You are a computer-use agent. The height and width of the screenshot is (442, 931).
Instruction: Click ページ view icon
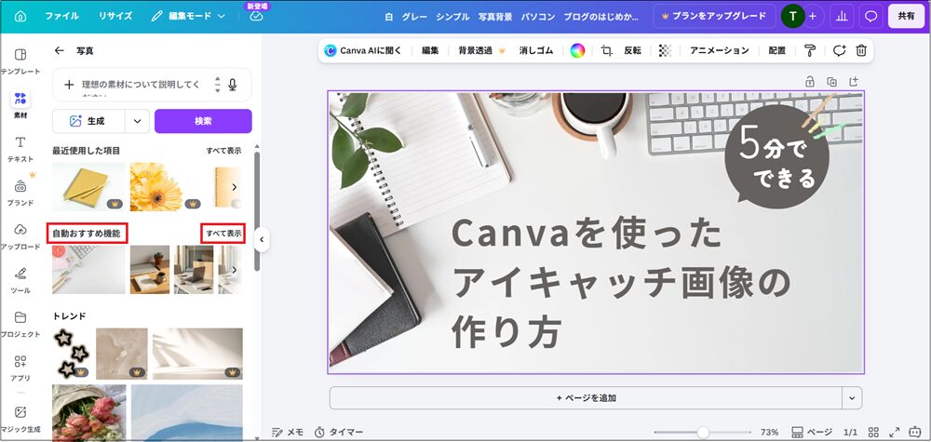click(x=812, y=433)
